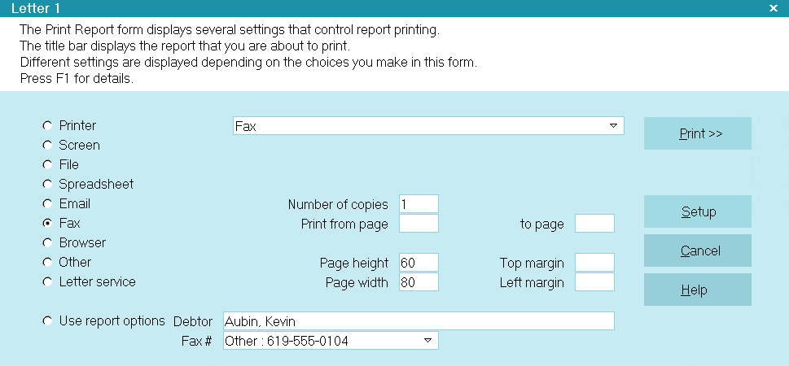Viewport: 789px width, 366px height.
Task: Open the Fax device dropdown at top
Action: [612, 126]
